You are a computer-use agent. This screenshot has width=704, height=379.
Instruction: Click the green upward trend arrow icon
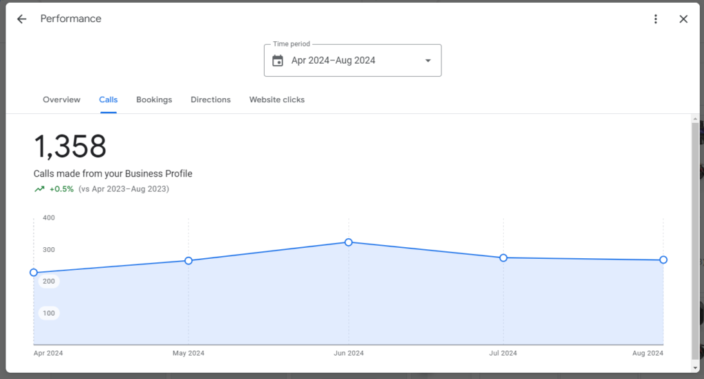(x=39, y=189)
